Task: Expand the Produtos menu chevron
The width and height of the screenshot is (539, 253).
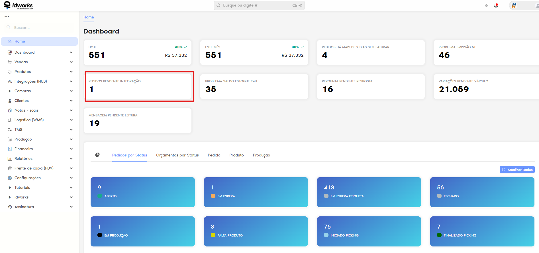Action: [71, 72]
